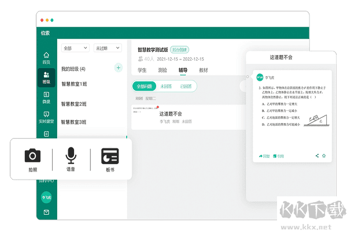Screen dimensions: 347x231
Task: Click the 40人 student count
Action: 146,59
